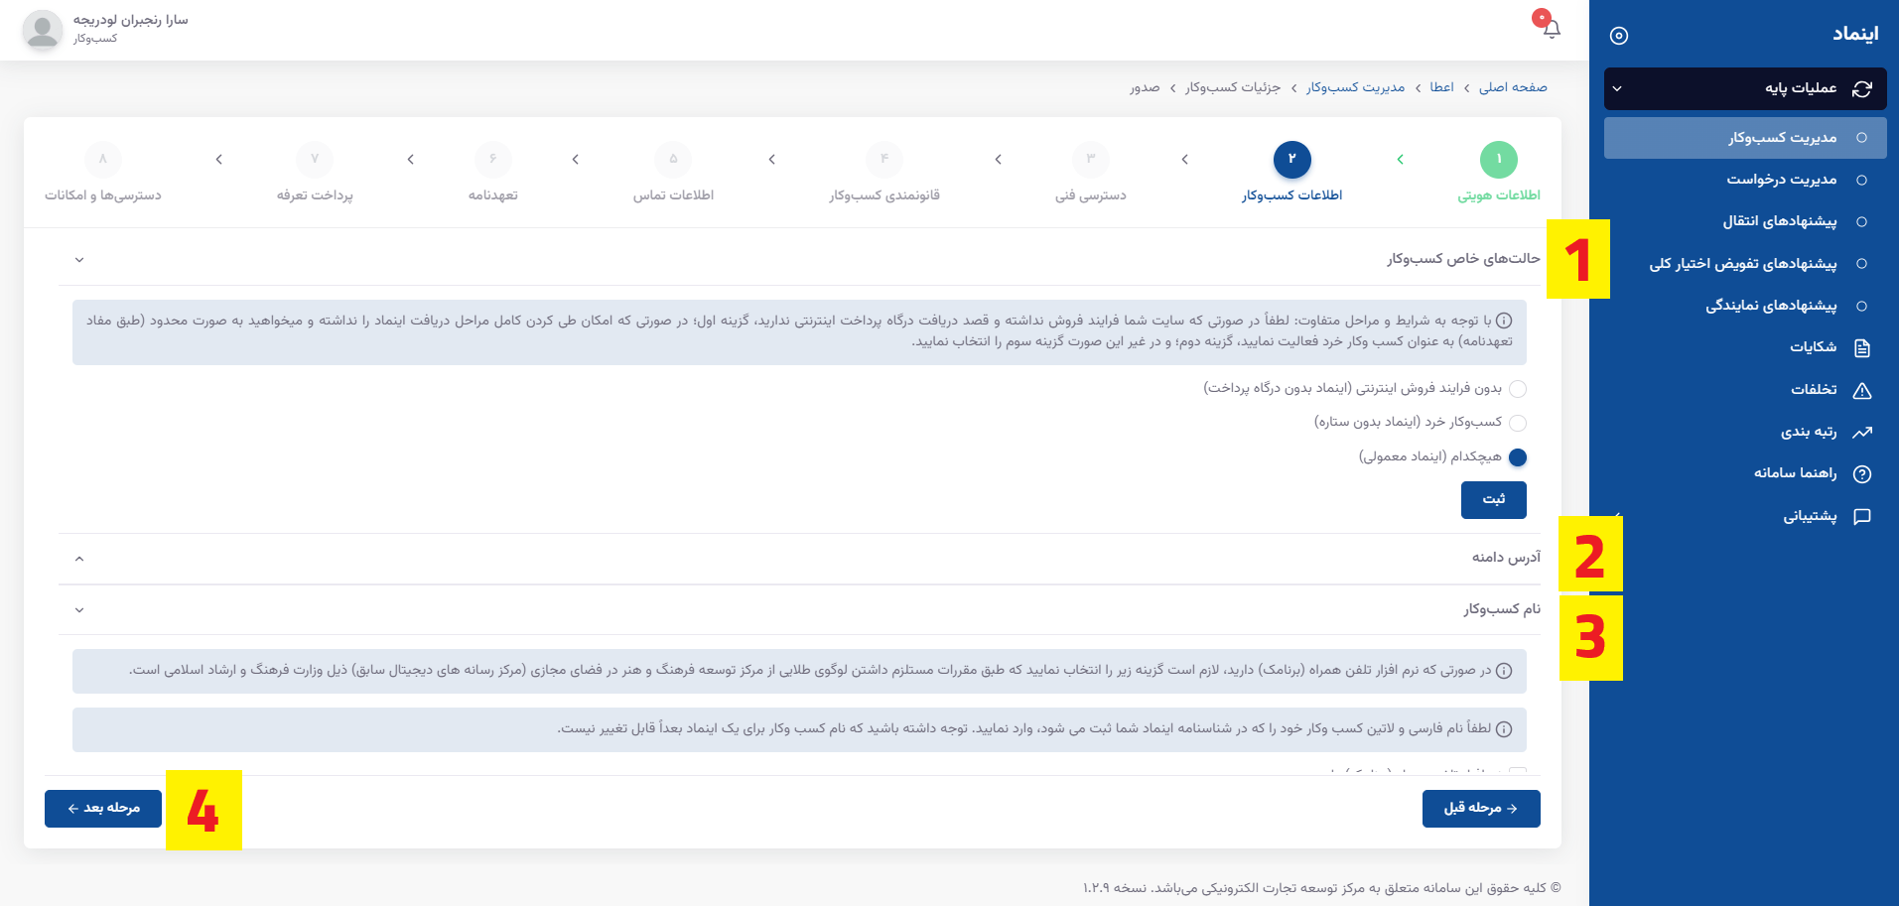Click step 7 پرداخت تعرفه circle
Image resolution: width=1899 pixels, height=906 pixels.
(x=315, y=159)
